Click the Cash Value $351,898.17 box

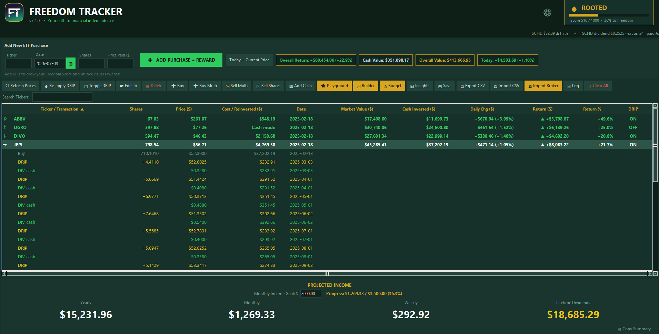(x=386, y=60)
